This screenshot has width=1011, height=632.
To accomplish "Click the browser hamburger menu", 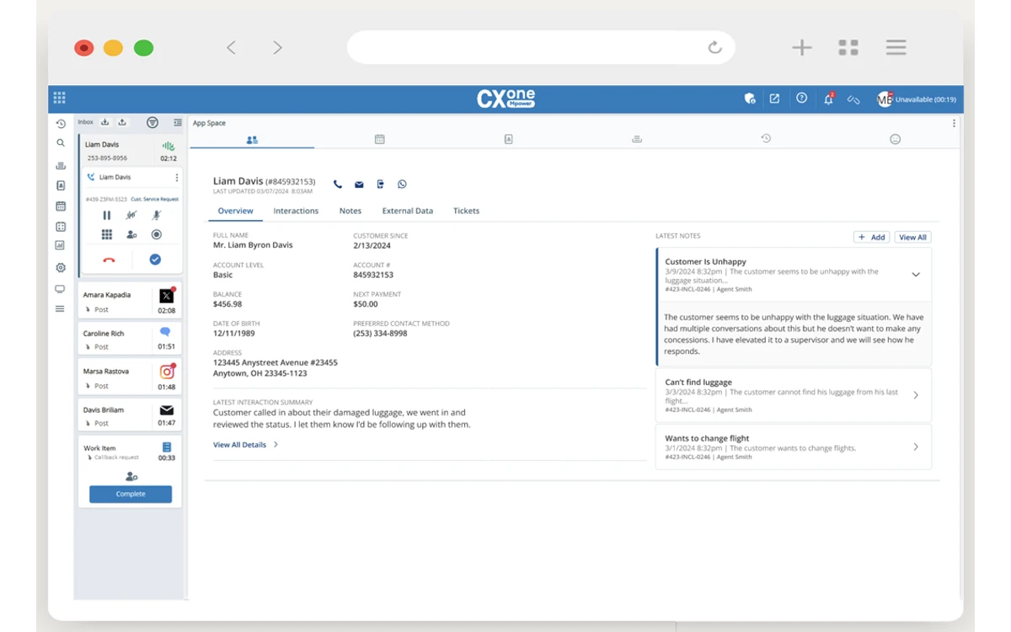I will pos(896,47).
